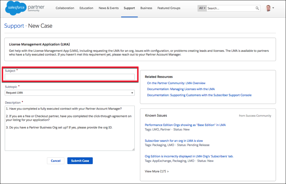The image size is (286, 184).
Task: Open the Featured Groups menu
Action: tap(169, 8)
